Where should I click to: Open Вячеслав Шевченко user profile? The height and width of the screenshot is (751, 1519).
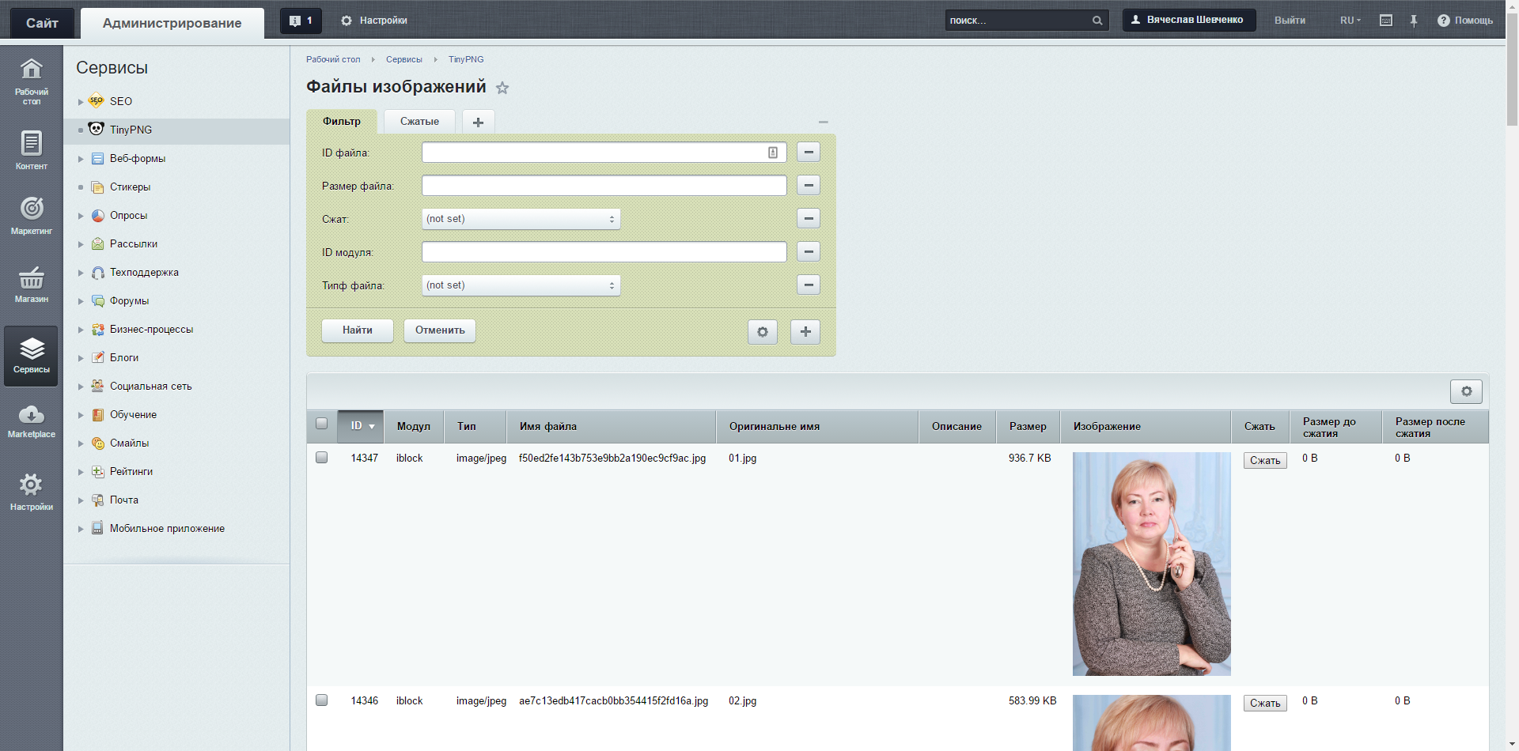[x=1189, y=20]
